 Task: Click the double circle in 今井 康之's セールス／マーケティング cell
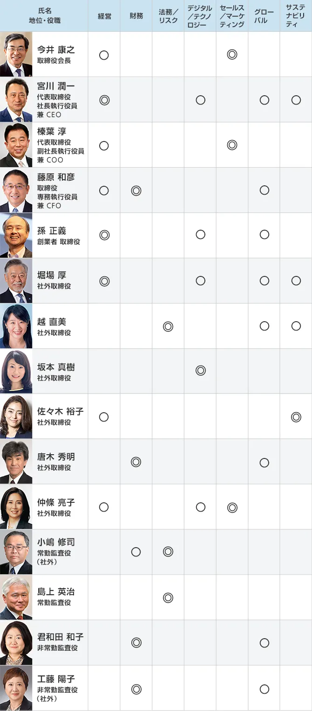point(232,55)
